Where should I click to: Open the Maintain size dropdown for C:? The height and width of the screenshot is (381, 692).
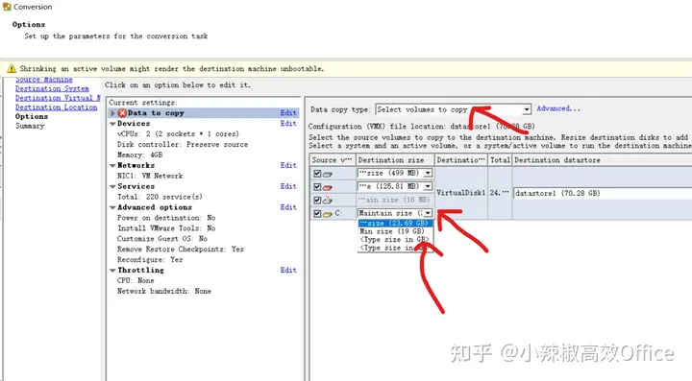pyautogui.click(x=428, y=213)
